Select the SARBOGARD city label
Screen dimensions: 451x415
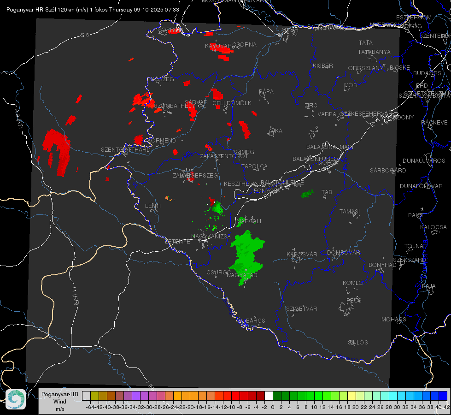(x=388, y=170)
